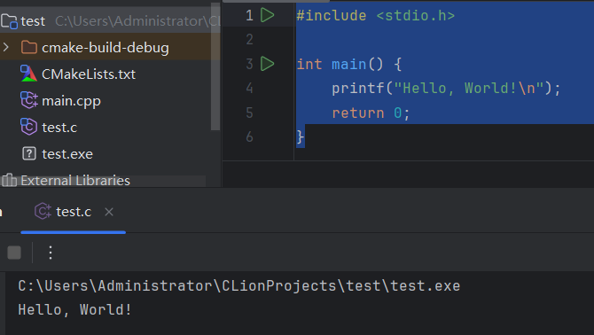Click the project panel vertical scrollbar
The image size is (594, 335).
(x=215, y=68)
